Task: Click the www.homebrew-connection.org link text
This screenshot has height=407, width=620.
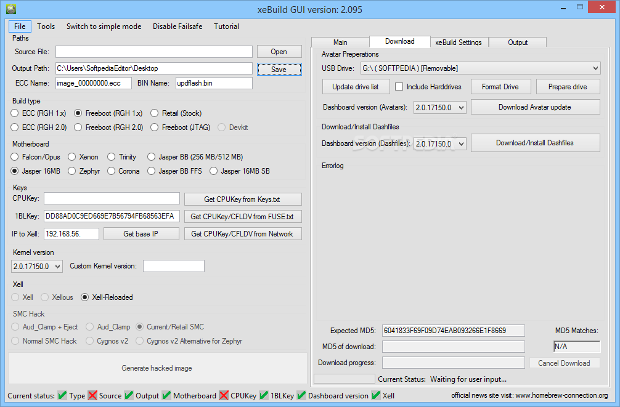Action: 562,395
